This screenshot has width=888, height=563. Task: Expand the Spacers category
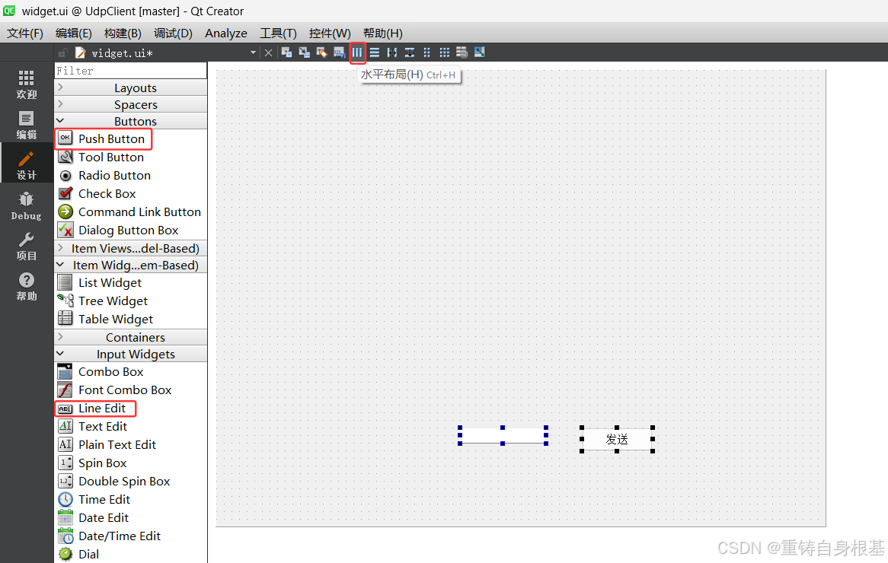click(x=131, y=105)
